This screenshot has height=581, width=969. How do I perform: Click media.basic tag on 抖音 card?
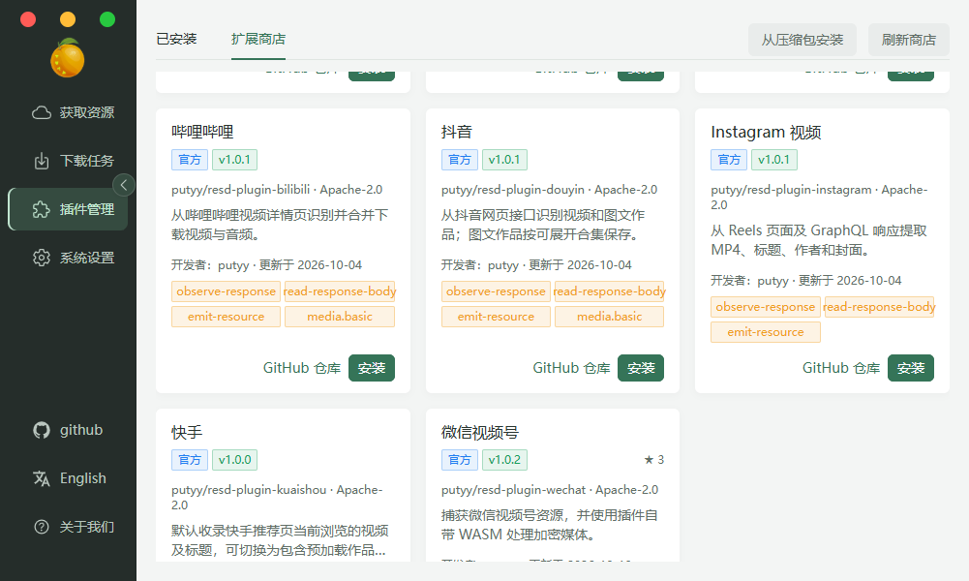[609, 317]
